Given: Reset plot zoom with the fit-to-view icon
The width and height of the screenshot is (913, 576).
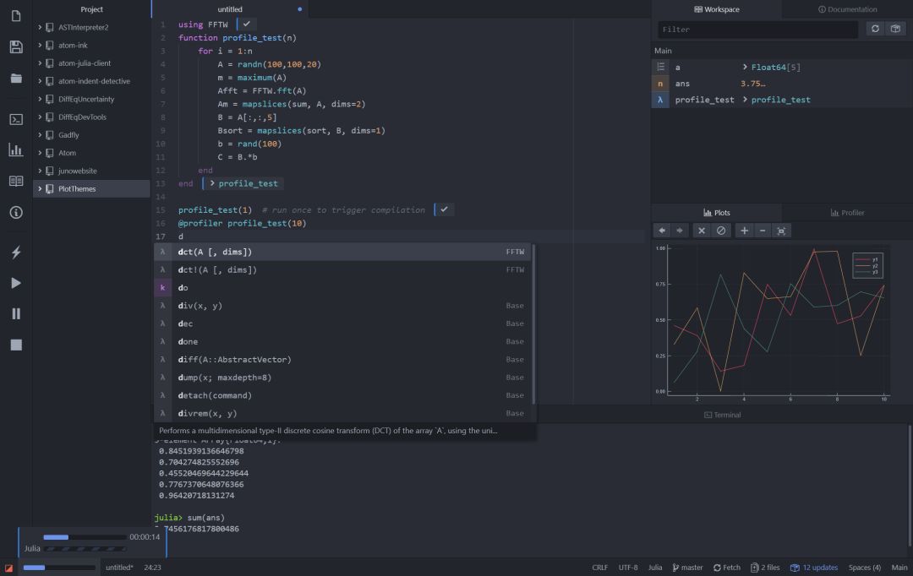Looking at the screenshot, I should (x=781, y=231).
